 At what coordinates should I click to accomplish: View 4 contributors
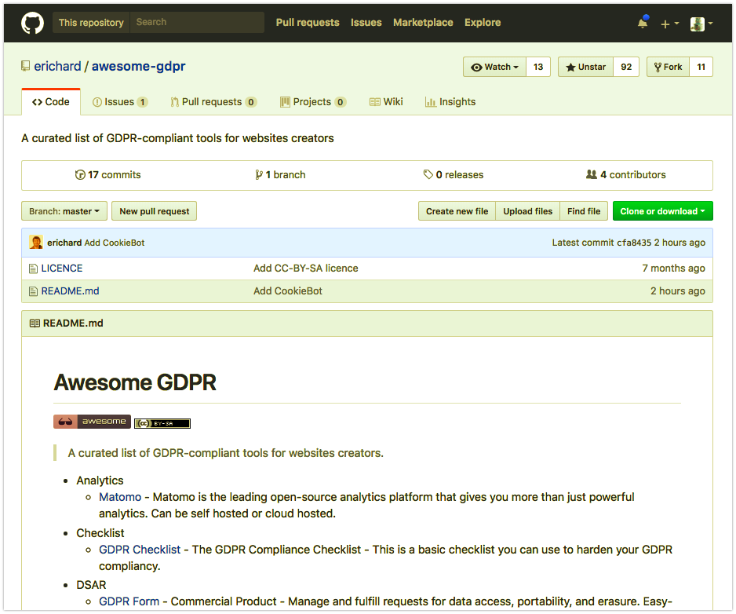pos(625,175)
